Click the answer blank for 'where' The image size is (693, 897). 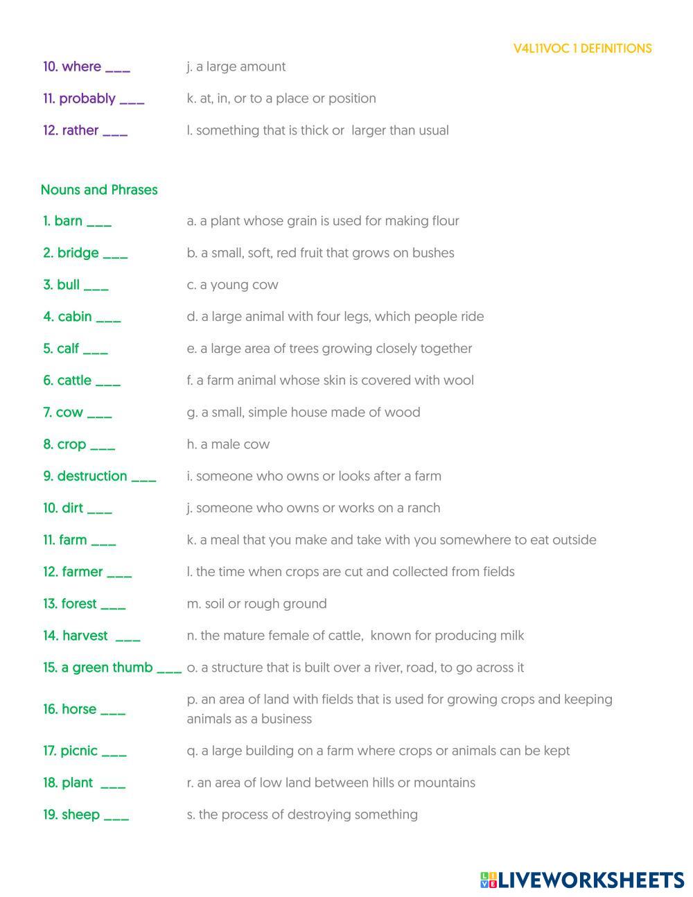[x=118, y=67]
